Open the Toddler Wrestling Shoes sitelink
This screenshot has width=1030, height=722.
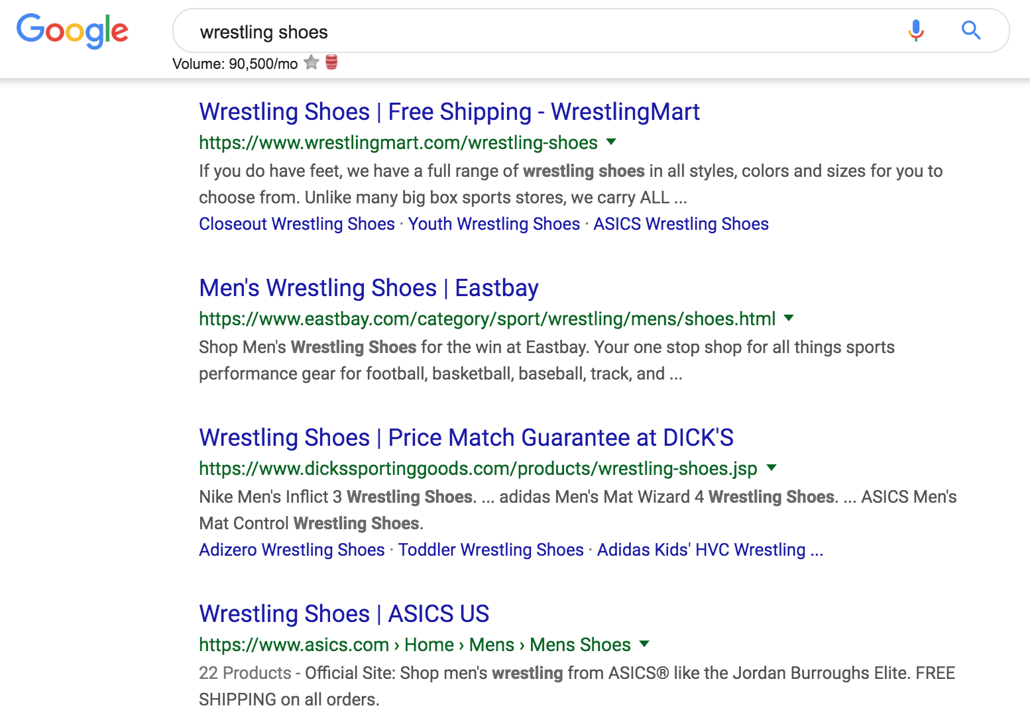click(490, 550)
